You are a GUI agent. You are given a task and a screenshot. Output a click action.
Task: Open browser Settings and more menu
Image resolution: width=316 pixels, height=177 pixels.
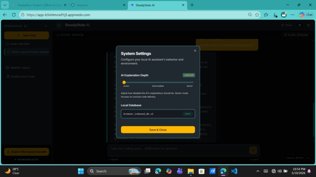[x=292, y=15]
